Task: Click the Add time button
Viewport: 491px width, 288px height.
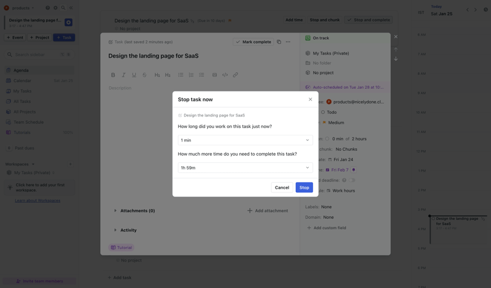Action: pyautogui.click(x=294, y=20)
